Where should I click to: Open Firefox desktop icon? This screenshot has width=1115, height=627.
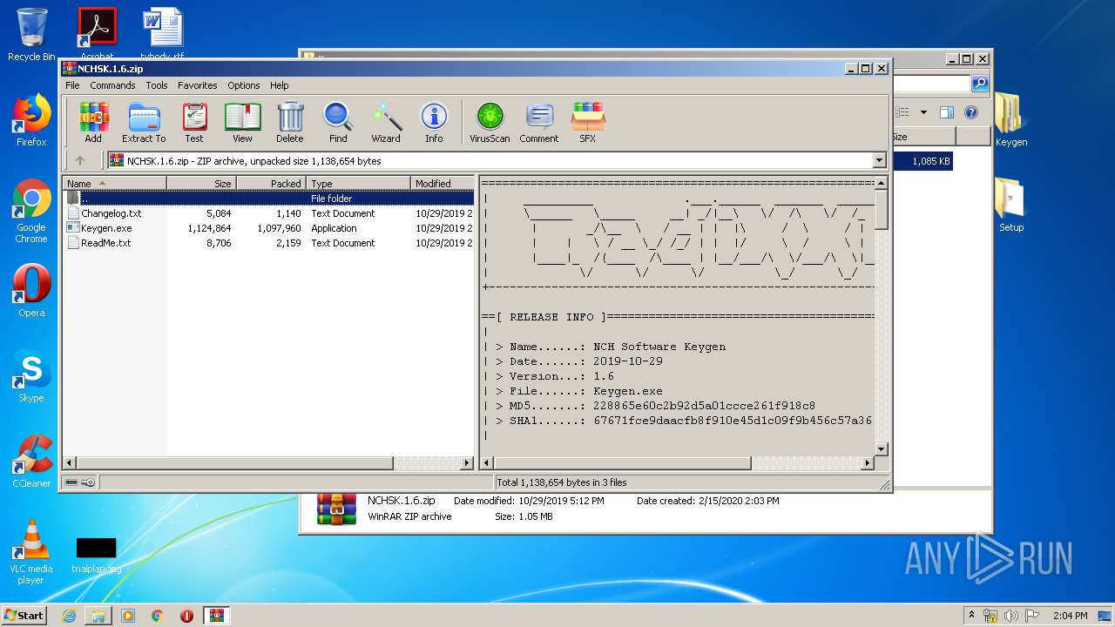pos(31,120)
